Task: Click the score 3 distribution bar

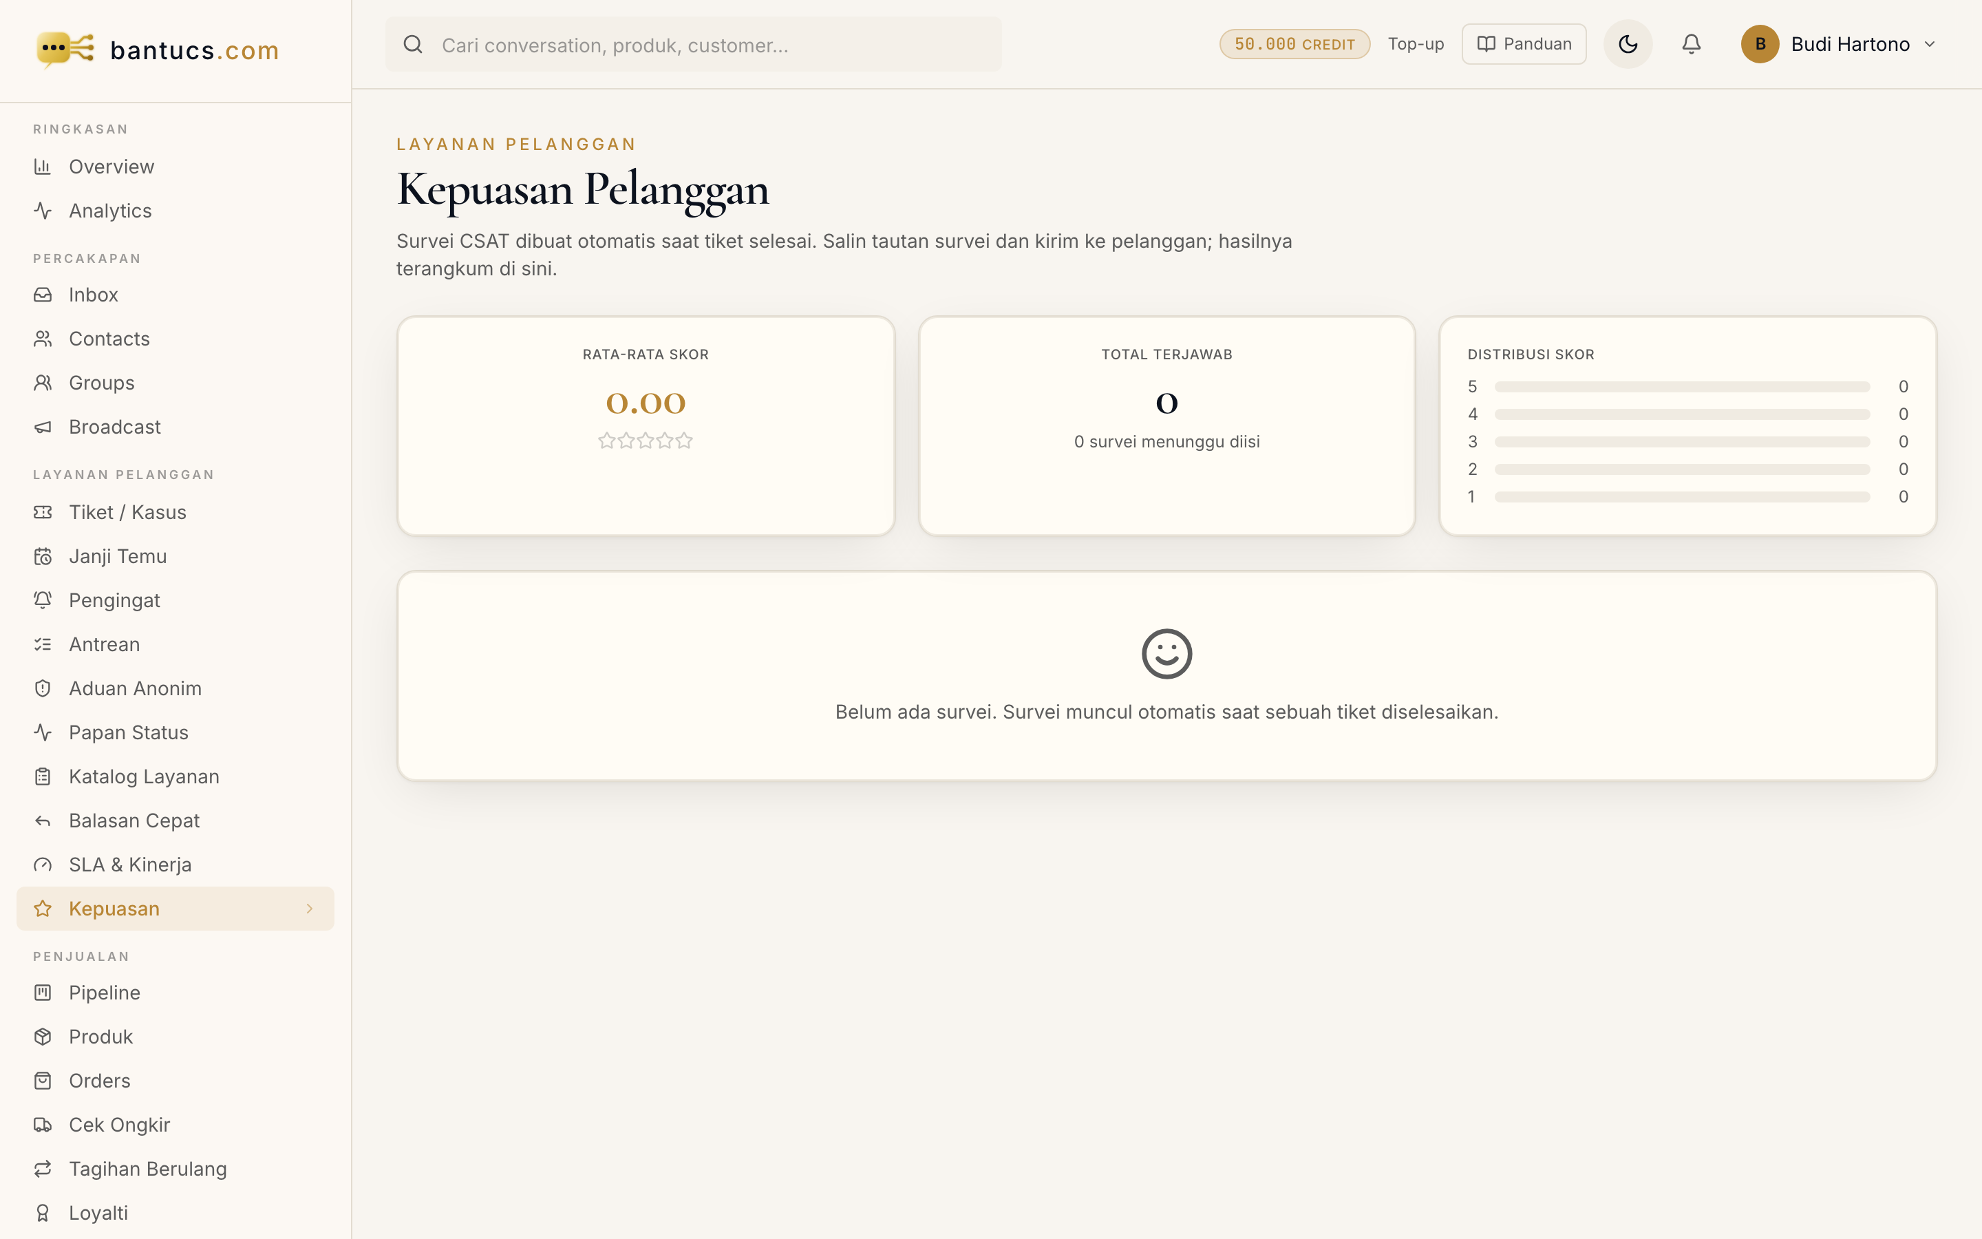Action: point(1682,442)
